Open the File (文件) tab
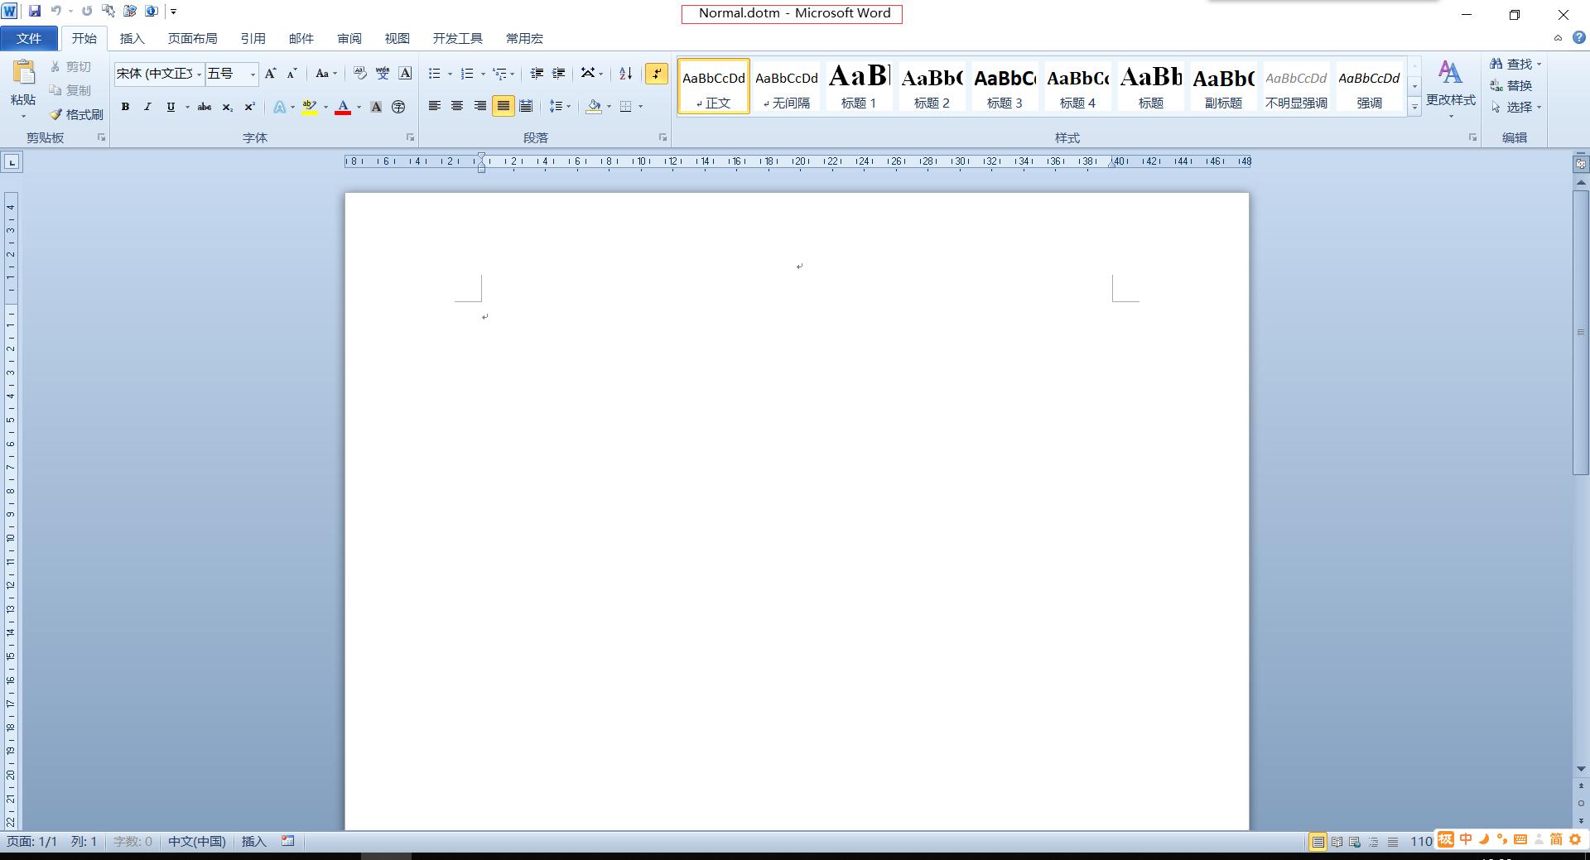 click(29, 38)
